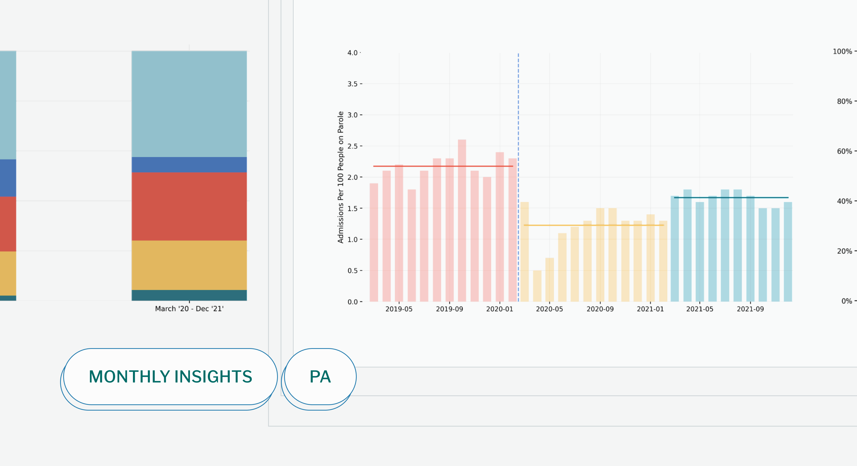
Task: Click the MONTHLY INSIGHTS pill button
Action: point(170,376)
